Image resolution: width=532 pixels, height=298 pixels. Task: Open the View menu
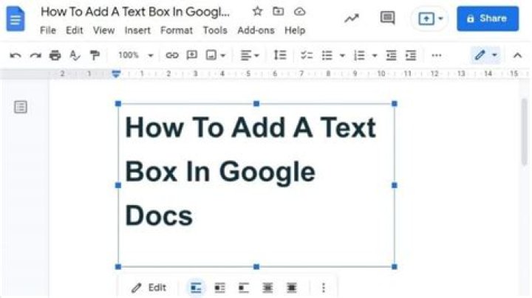click(104, 30)
